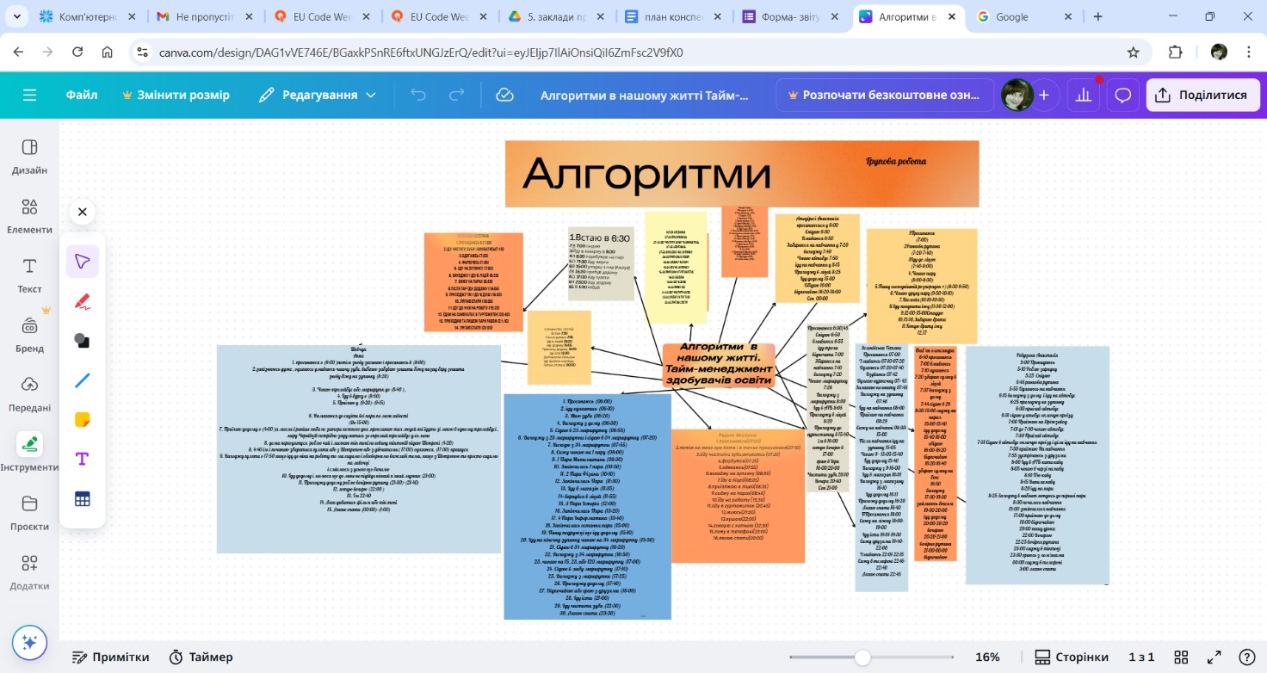Insert a table from tools panel
The image size is (1267, 673).
83,499
